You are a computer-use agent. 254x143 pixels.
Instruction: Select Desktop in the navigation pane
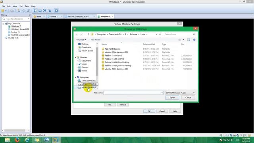click(85, 44)
